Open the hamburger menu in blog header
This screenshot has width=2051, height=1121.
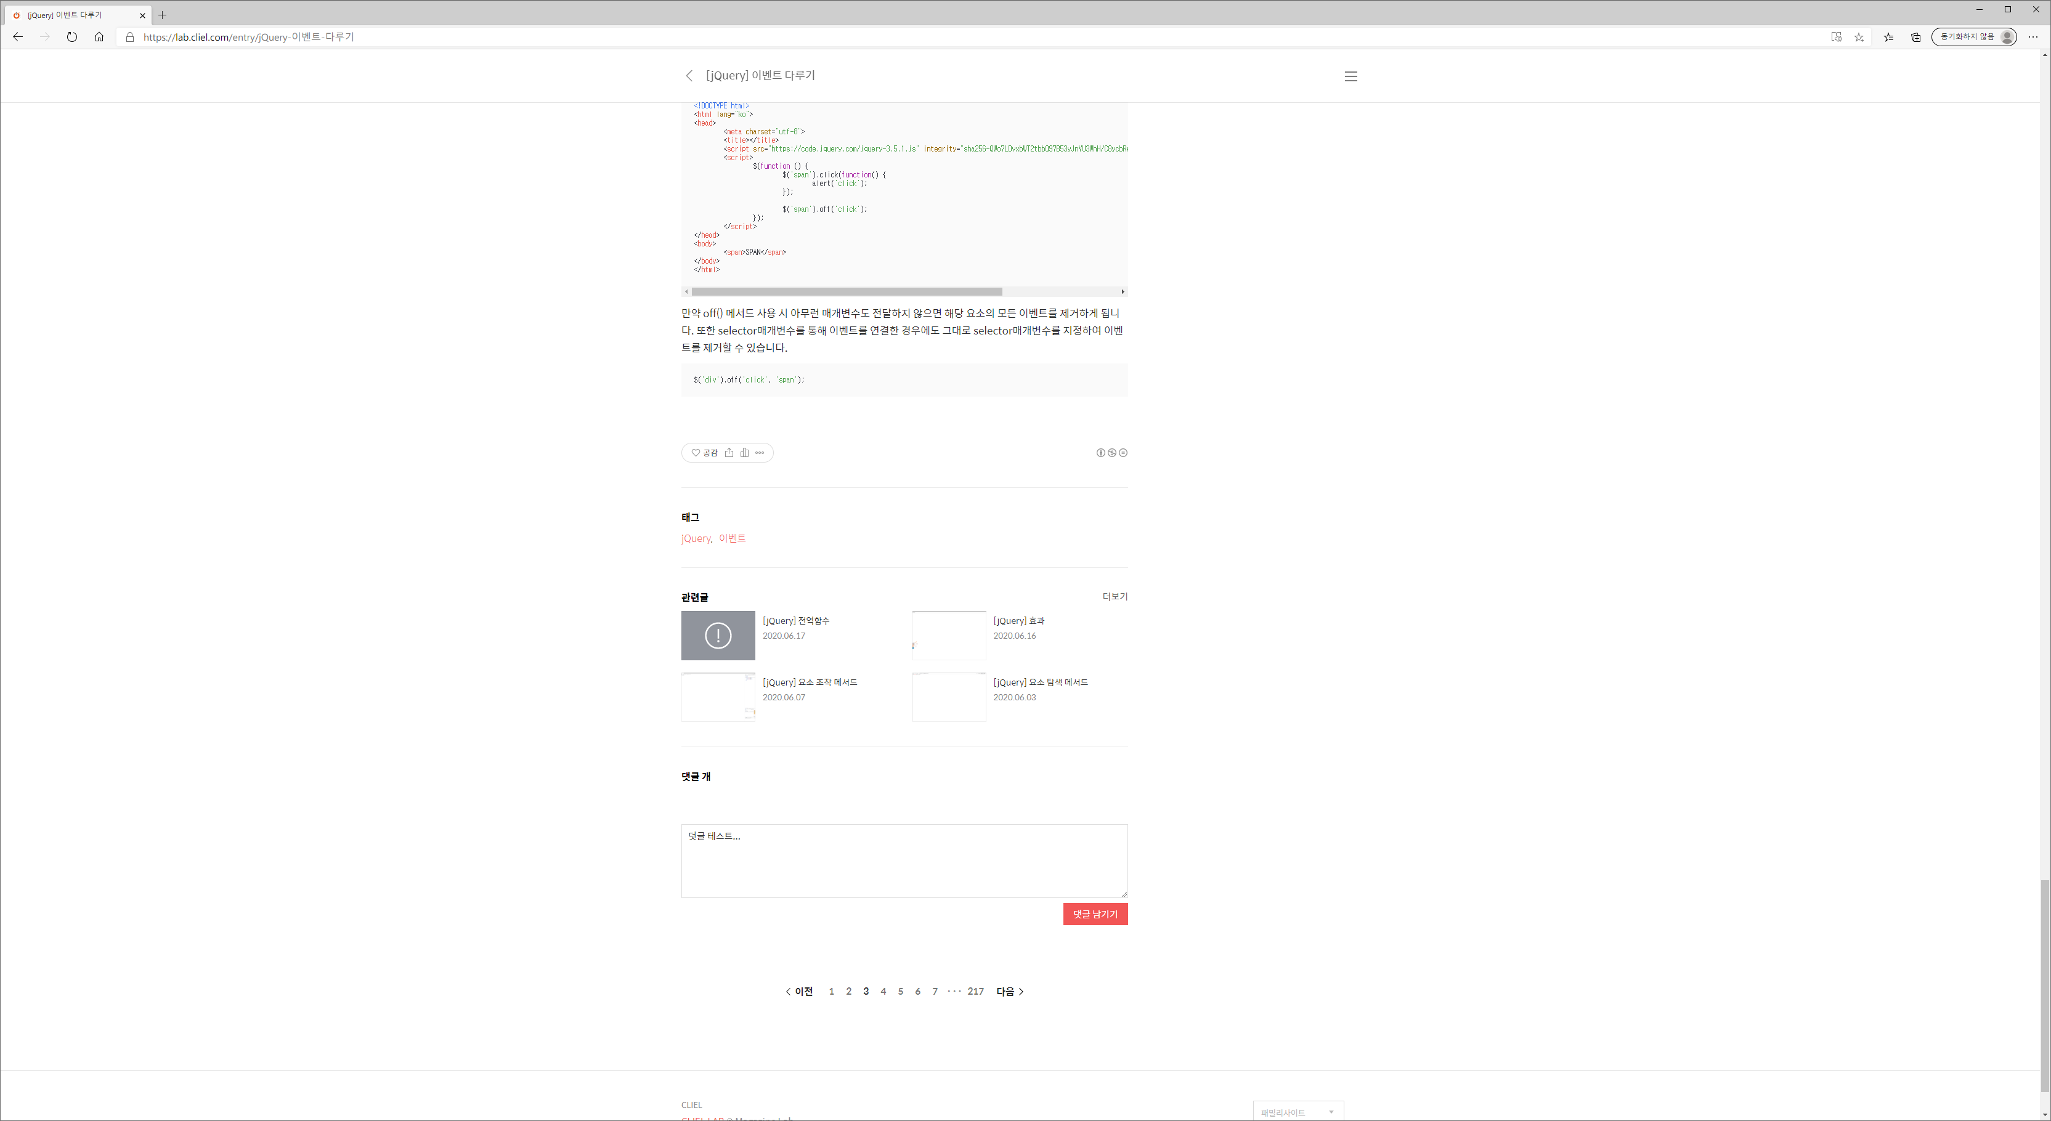coord(1350,76)
